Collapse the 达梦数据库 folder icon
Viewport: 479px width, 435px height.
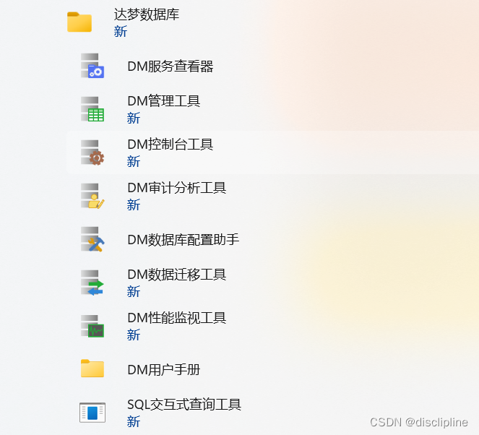(x=79, y=22)
